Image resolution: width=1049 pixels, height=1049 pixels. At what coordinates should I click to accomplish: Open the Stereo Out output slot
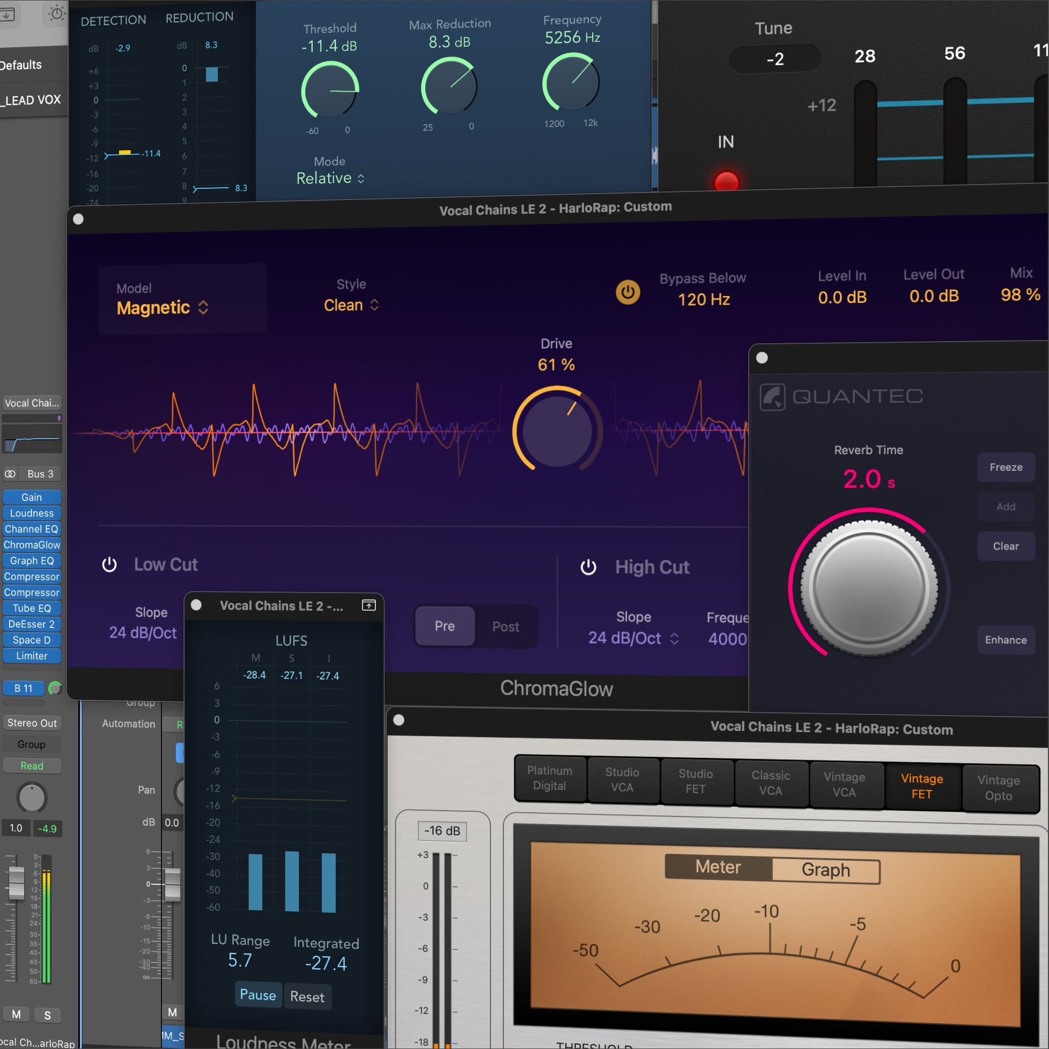(32, 723)
